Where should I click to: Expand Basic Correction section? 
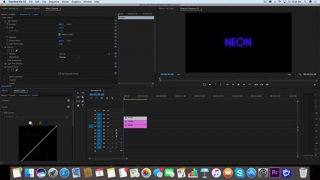click(4, 76)
